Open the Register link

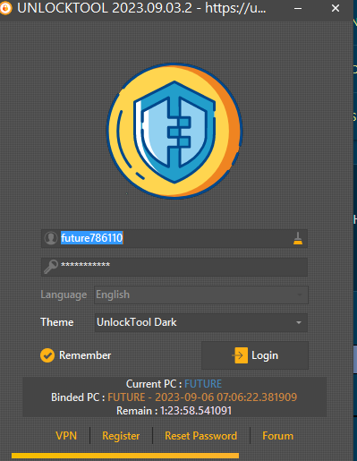coord(121,436)
